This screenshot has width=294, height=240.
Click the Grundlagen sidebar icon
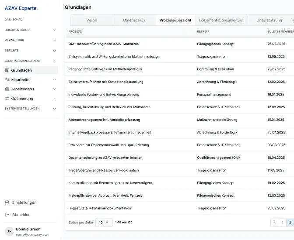[x=7, y=70]
